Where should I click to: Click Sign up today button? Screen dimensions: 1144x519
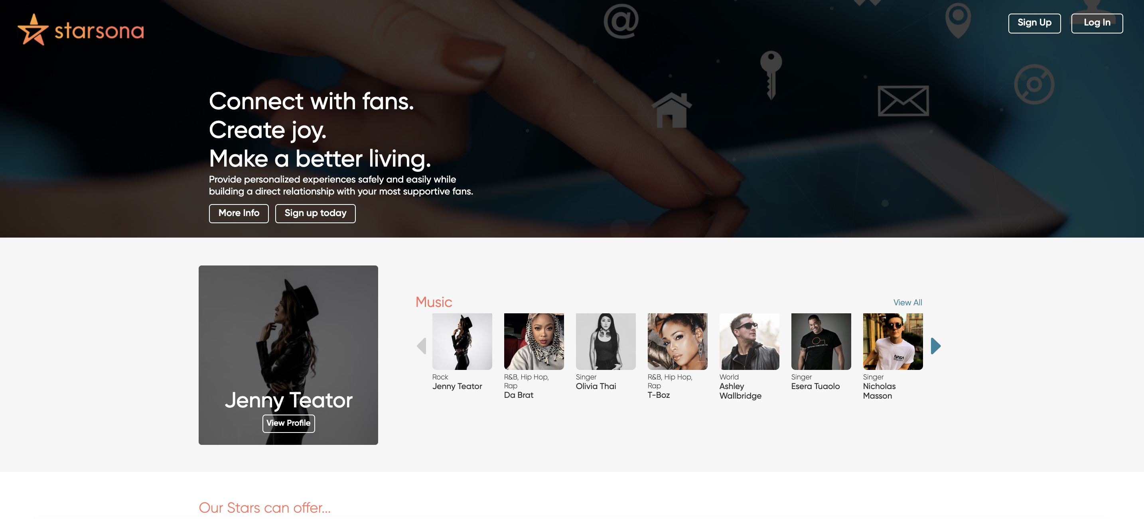[x=315, y=214]
